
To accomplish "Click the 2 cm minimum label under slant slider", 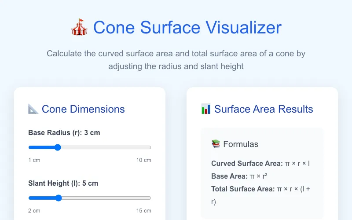I will click(34, 211).
